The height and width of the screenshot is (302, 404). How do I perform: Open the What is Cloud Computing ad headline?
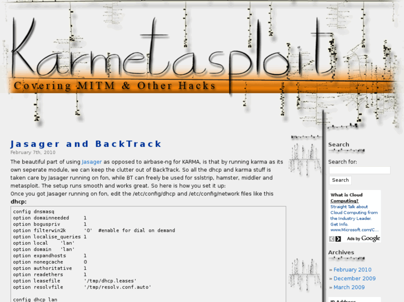click(346, 198)
